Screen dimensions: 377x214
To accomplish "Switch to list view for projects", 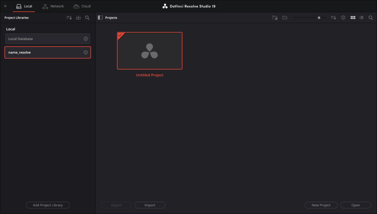I will click(x=362, y=18).
